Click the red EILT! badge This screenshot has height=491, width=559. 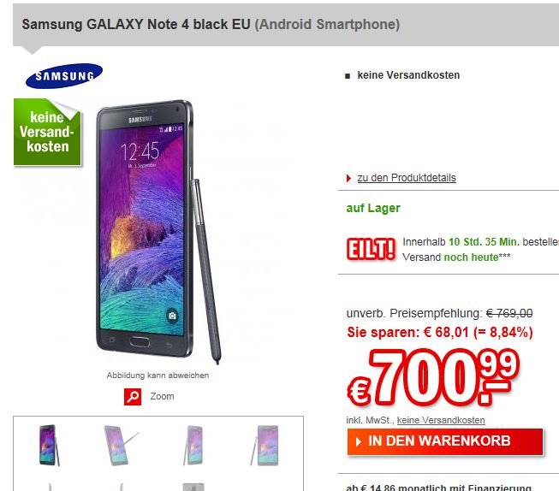click(371, 249)
